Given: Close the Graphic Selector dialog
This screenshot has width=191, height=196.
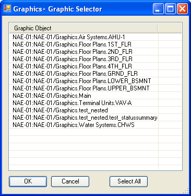Looking at the screenshot, I should coord(182,9).
